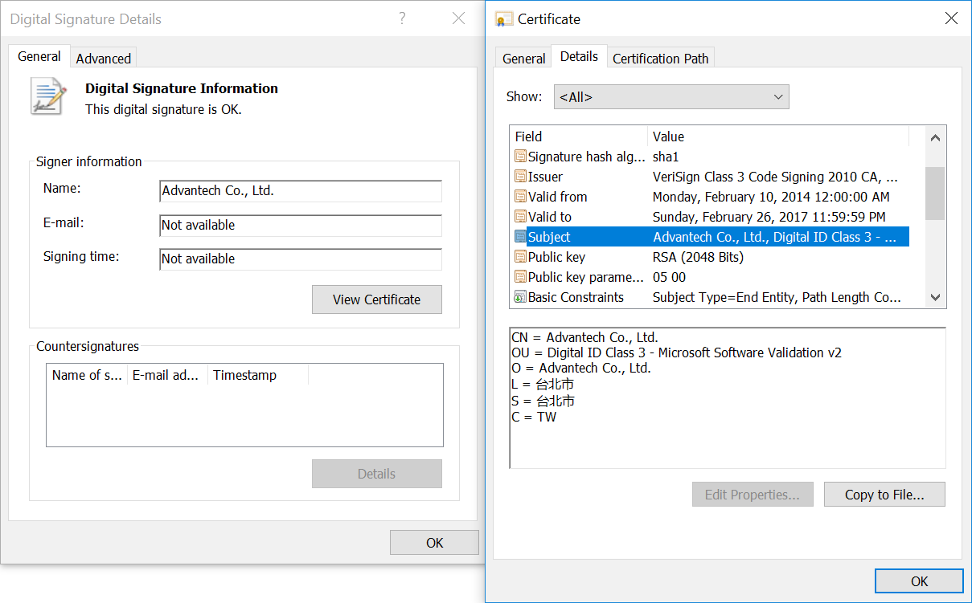
Task: Click the Public key field icon
Action: click(520, 257)
